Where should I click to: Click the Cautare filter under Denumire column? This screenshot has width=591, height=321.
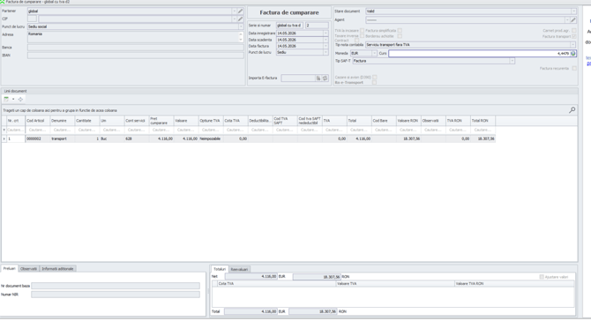pos(63,130)
